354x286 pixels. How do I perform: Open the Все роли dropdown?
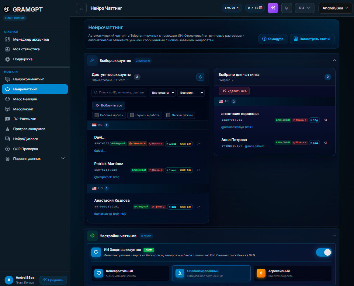coord(191,93)
